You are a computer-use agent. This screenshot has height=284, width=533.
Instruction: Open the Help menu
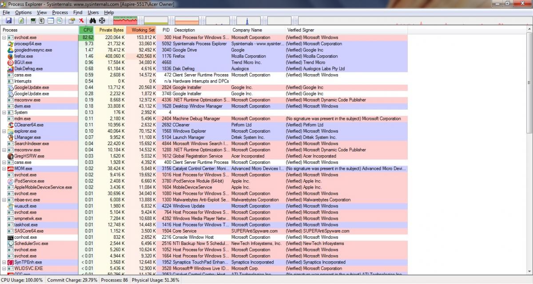pos(109,12)
